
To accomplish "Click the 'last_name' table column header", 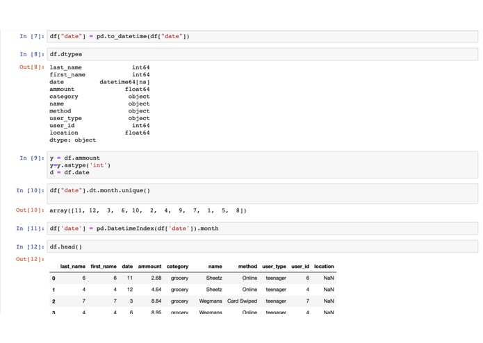I will [x=73, y=267].
